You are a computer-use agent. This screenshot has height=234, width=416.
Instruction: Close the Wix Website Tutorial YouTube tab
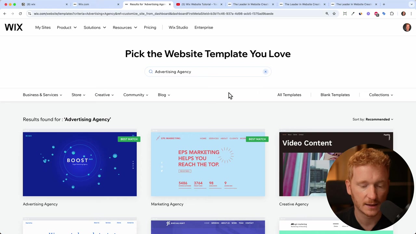point(221,4)
